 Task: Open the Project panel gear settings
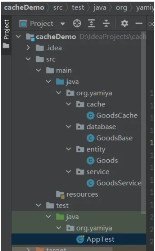click(x=124, y=23)
